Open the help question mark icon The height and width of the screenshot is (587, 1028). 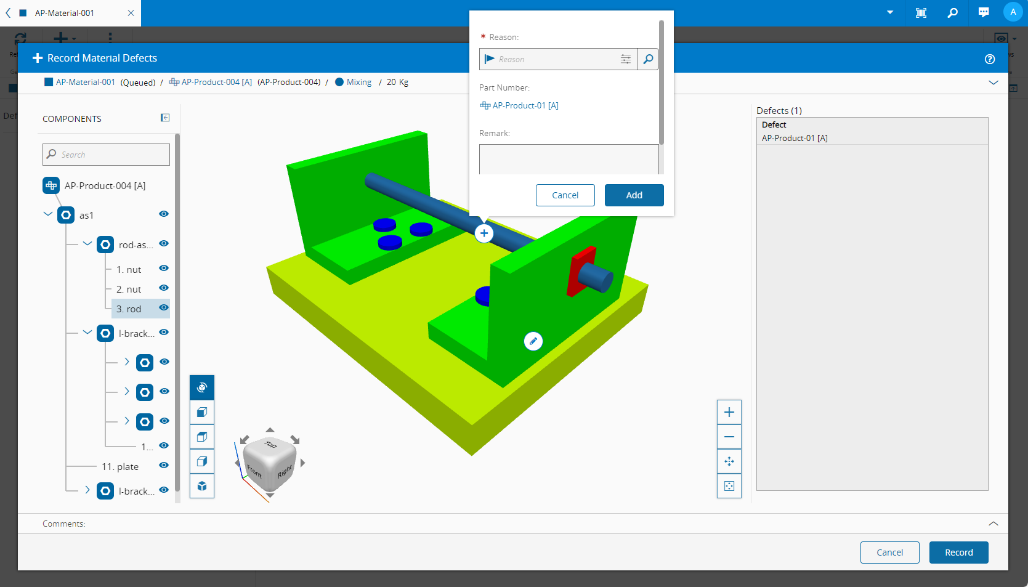pos(990,59)
